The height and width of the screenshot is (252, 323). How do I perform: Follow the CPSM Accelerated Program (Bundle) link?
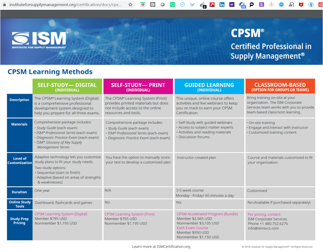[207, 214]
